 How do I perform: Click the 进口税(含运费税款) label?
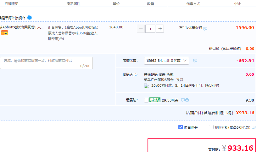[225, 49]
